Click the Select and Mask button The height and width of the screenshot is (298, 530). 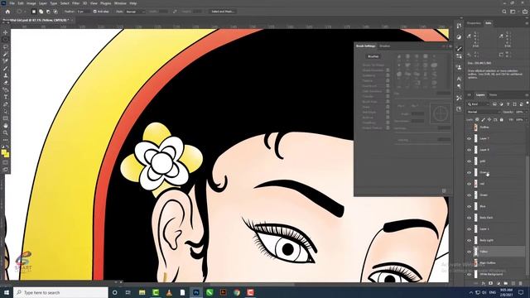coord(223,12)
